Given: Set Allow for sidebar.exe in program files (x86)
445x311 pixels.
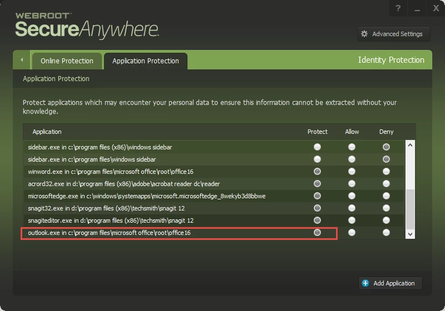Looking at the screenshot, I should [352, 147].
